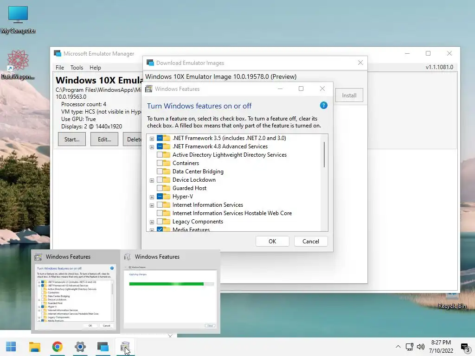Image resolution: width=475 pixels, height=356 pixels.
Task: Open the taskbar clock showing 8:27 PM
Action: tap(441, 347)
